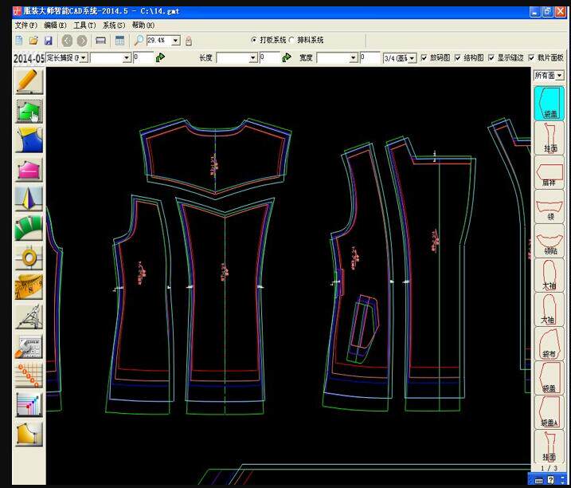The height and width of the screenshot is (488, 571).
Task: Open file using the folder icon
Action: click(x=33, y=40)
